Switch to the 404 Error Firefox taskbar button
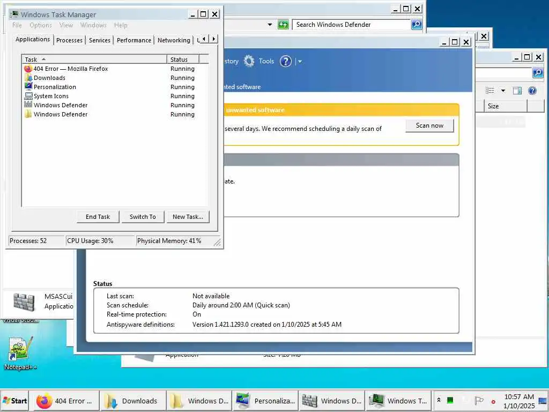Screen dimensions: 549x412 [x=66, y=401]
